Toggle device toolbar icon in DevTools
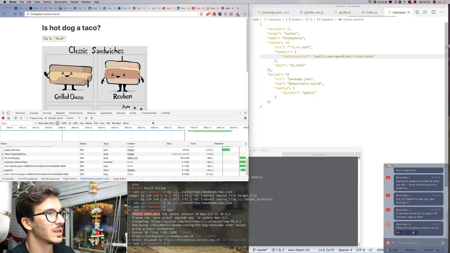 pyautogui.click(x=8, y=113)
